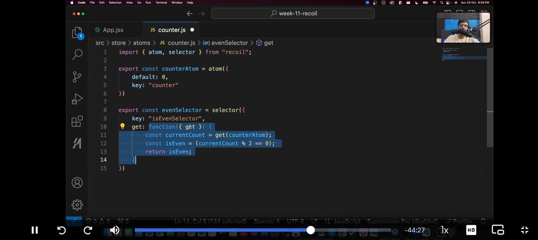Toggle picture-in-picture mode
Screen dimensions: 538x240
[498, 230]
